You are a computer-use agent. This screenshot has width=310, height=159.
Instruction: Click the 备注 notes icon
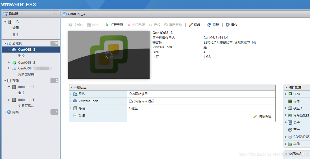click(75, 115)
